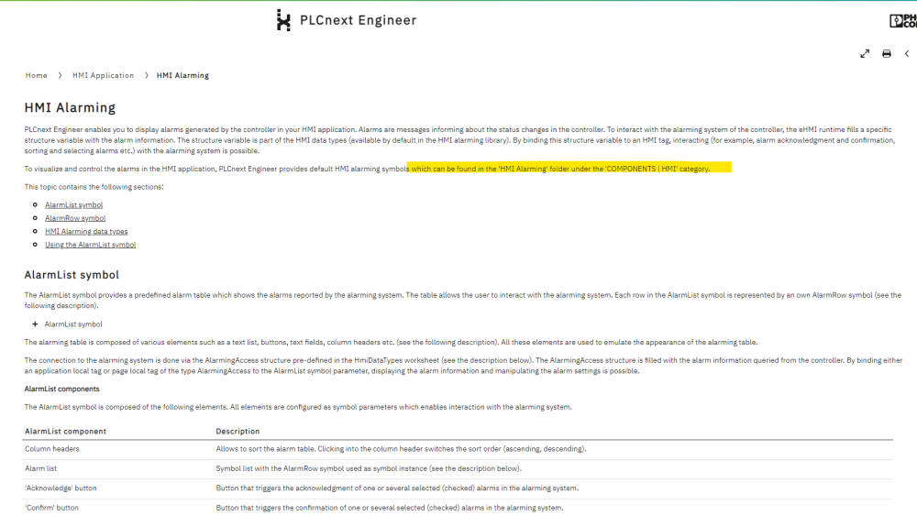Expand the page to fullscreen view
The width and height of the screenshot is (917, 516).
coord(865,54)
